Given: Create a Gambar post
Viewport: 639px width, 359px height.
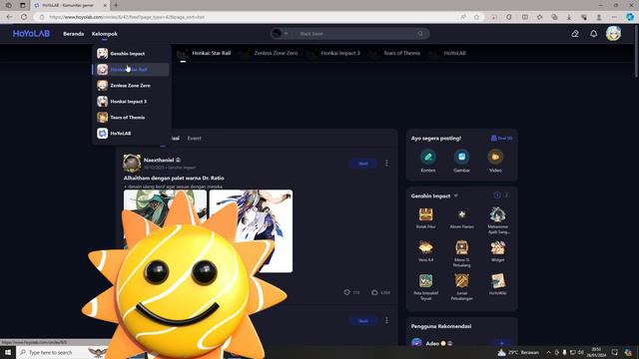Looking at the screenshot, I should pyautogui.click(x=461, y=161).
